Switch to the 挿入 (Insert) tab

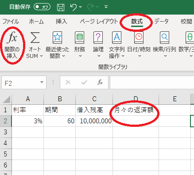pyautogui.click(x=62, y=22)
